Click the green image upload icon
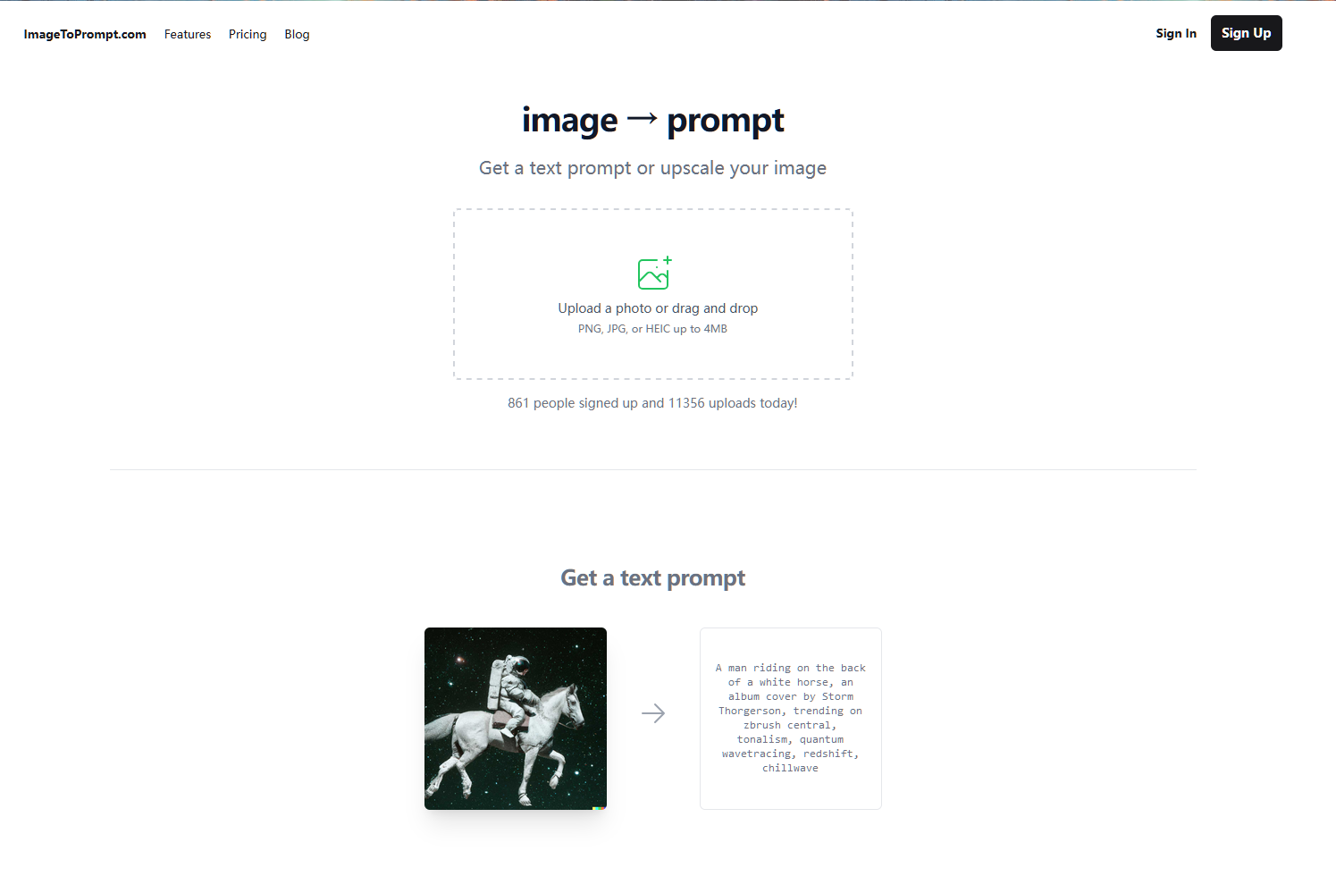The height and width of the screenshot is (876, 1336). [654, 274]
